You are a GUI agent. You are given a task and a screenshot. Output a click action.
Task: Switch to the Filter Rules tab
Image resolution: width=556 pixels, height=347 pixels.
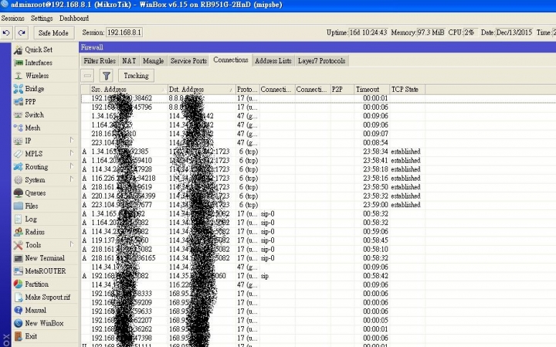[x=100, y=61]
